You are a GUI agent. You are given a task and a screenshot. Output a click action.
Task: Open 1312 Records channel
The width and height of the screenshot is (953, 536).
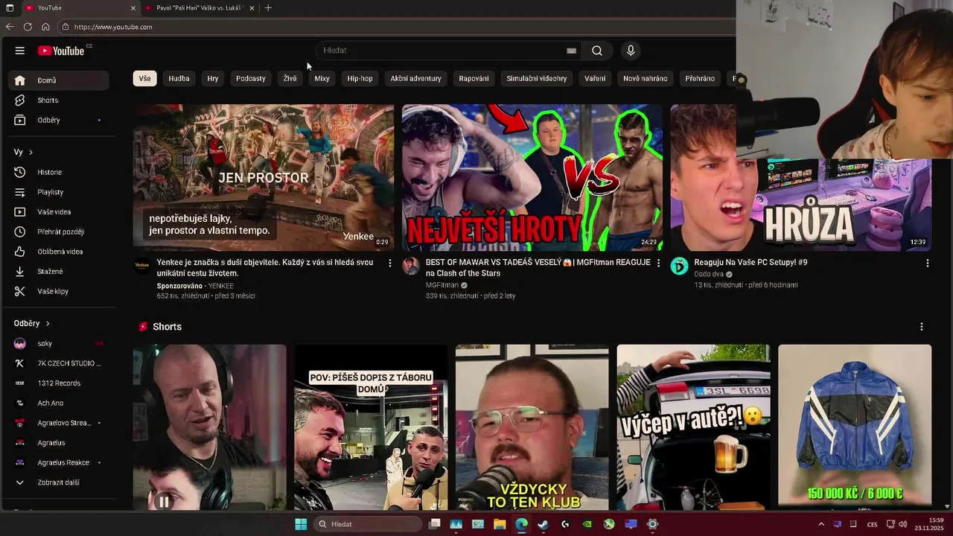point(60,383)
